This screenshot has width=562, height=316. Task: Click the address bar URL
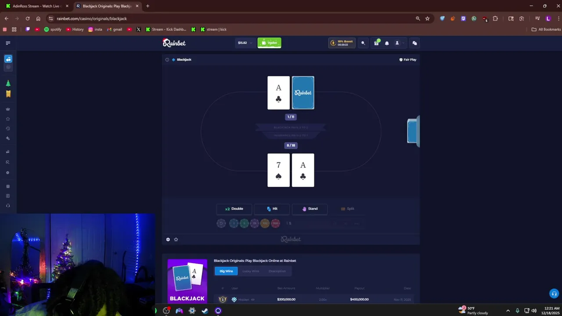pos(92,18)
